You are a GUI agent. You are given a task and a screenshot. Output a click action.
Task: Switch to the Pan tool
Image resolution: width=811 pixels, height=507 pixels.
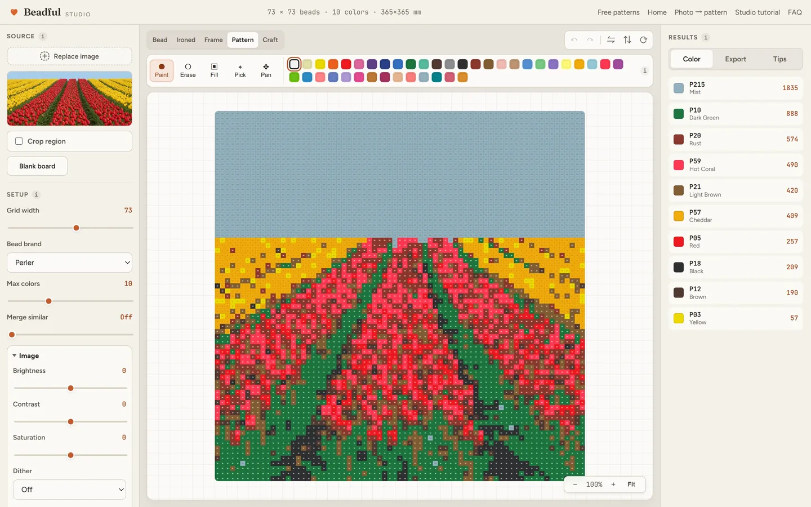[266, 70]
